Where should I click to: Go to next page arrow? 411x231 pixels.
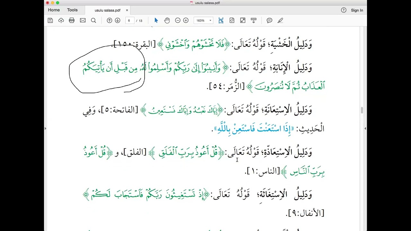tap(118, 21)
